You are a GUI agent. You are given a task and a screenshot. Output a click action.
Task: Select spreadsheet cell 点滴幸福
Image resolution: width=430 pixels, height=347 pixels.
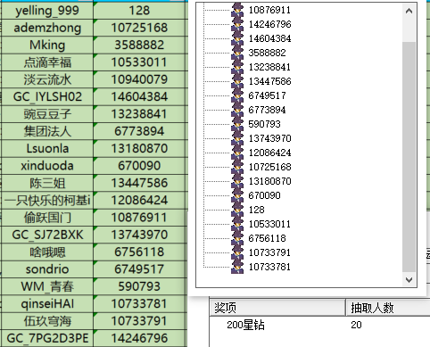(47, 62)
